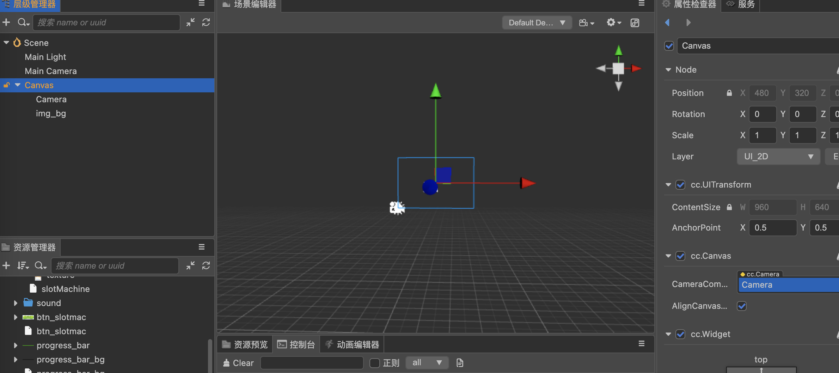Open the Default De... layout dropdown
Viewport: 839px width, 373px height.
537,23
